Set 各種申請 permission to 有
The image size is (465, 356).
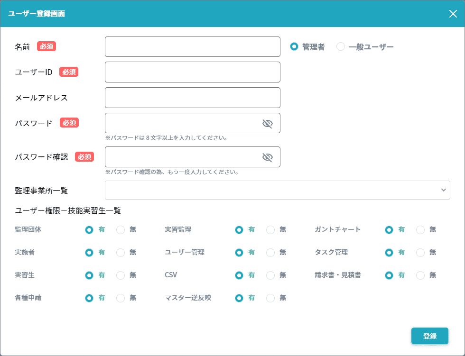89,298
